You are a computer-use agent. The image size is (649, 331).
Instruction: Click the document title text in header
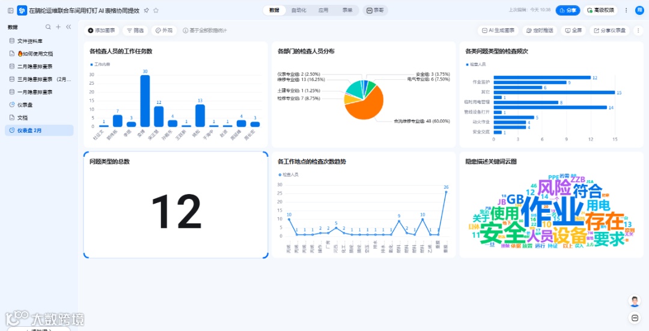84,10
